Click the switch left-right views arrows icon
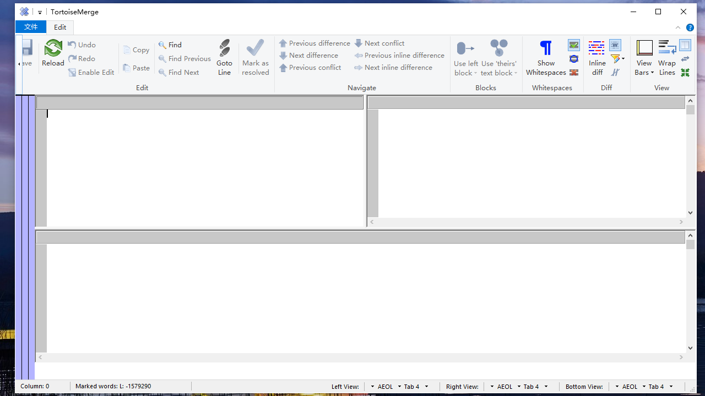This screenshot has height=396, width=705. pos(685,59)
